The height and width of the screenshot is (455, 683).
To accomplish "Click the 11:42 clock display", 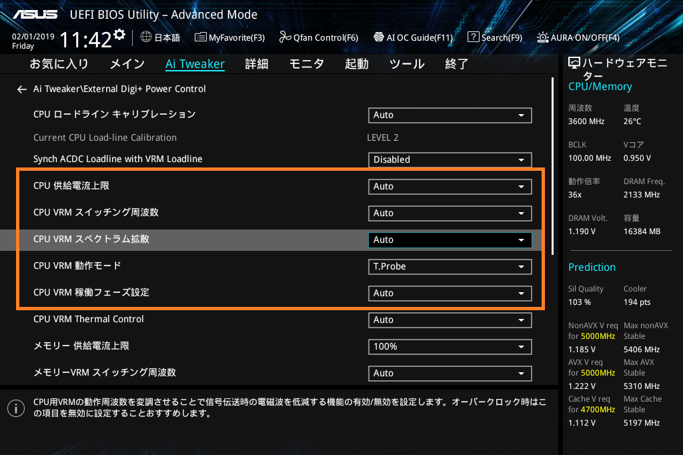I will (x=86, y=40).
